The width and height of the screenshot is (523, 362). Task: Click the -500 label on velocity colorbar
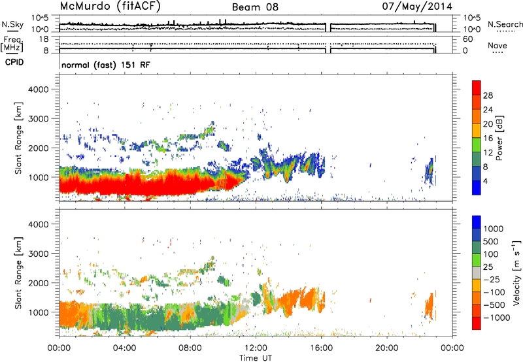pyautogui.click(x=494, y=305)
